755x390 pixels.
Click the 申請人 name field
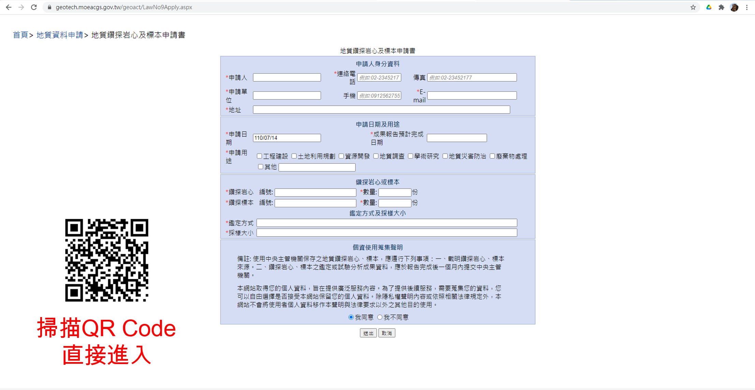[287, 77]
